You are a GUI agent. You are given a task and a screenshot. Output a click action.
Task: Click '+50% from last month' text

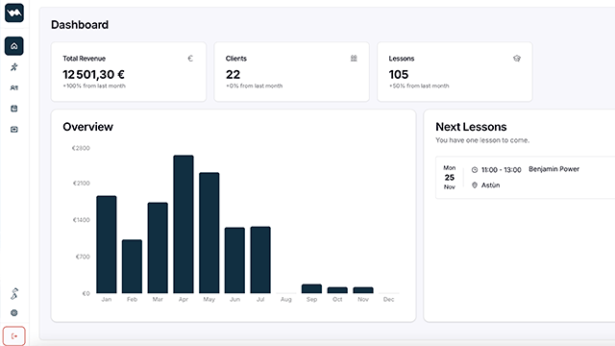pos(419,86)
